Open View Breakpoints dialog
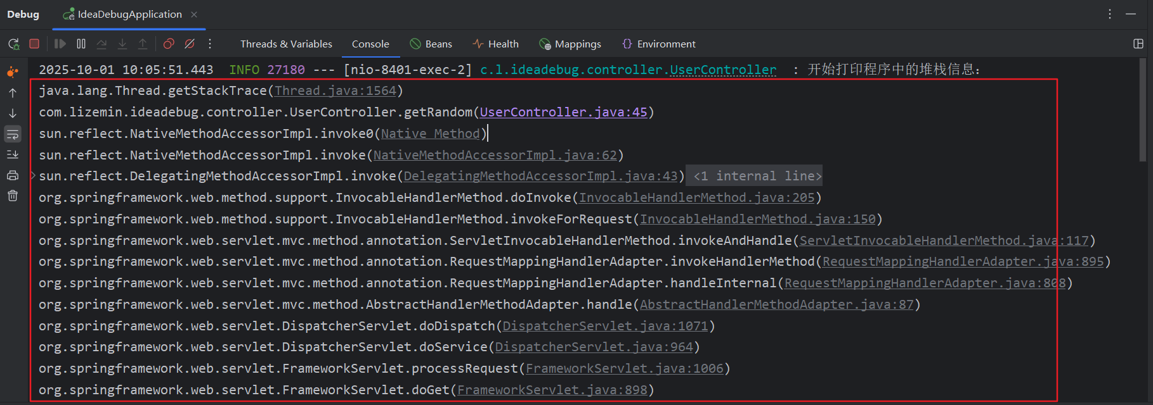Screen dimensions: 1153x405 click(169, 44)
